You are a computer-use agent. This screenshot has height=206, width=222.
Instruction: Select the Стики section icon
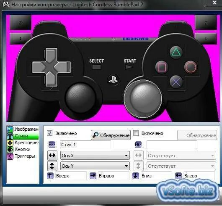[10, 136]
